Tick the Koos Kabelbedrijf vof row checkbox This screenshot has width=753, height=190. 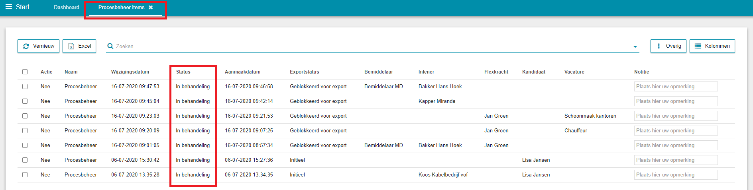coord(25,175)
